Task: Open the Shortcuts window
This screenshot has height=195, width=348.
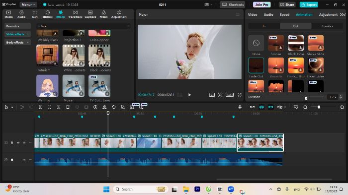Action: tap(233, 4)
